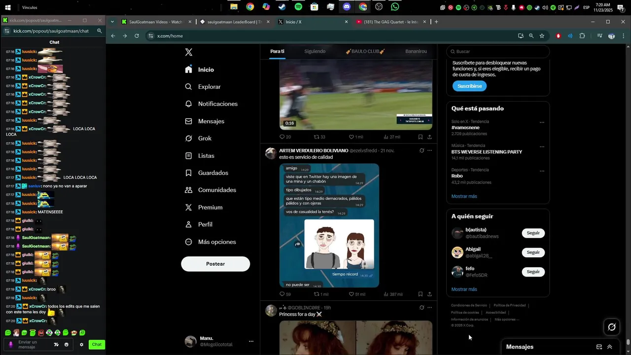Viewport: 631px width, 355px height.
Task: Open Steam from the taskbar
Action: click(282, 7)
